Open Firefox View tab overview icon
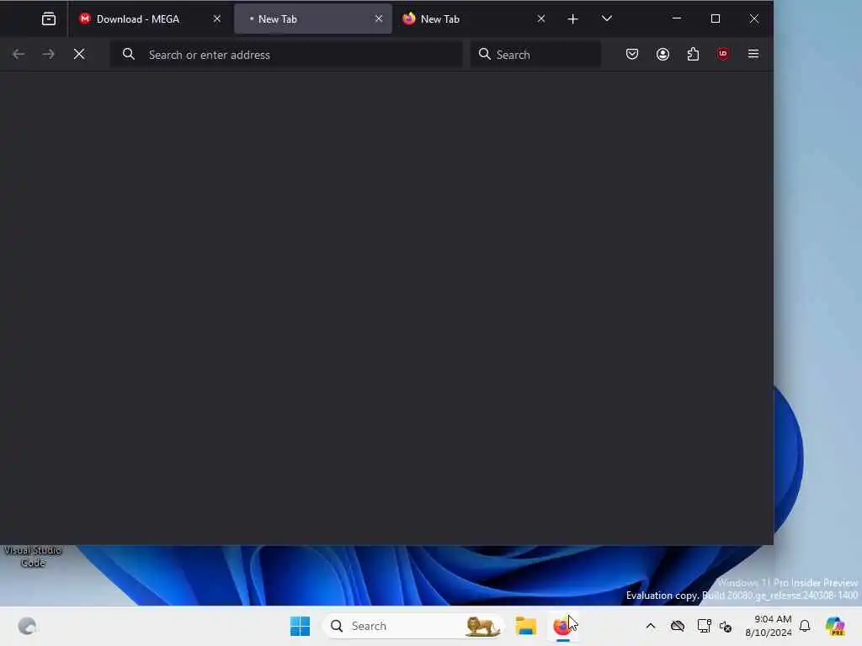 48,19
